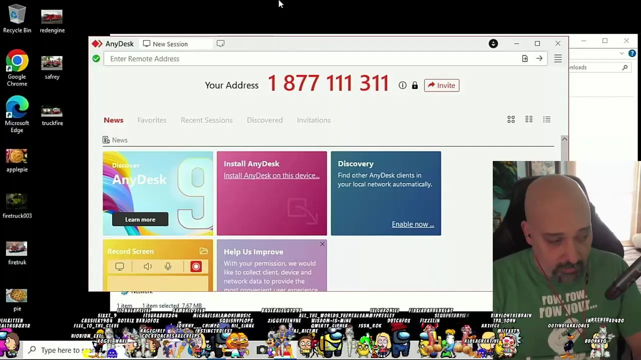Open the download indicator icon in title bar

click(x=493, y=43)
